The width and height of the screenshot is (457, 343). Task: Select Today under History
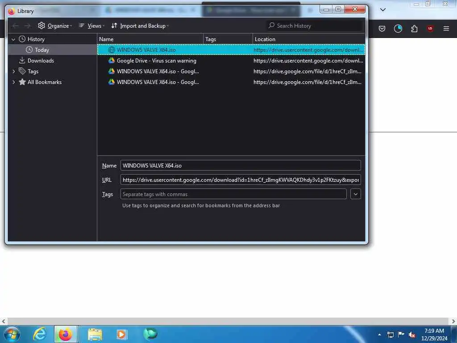42,50
